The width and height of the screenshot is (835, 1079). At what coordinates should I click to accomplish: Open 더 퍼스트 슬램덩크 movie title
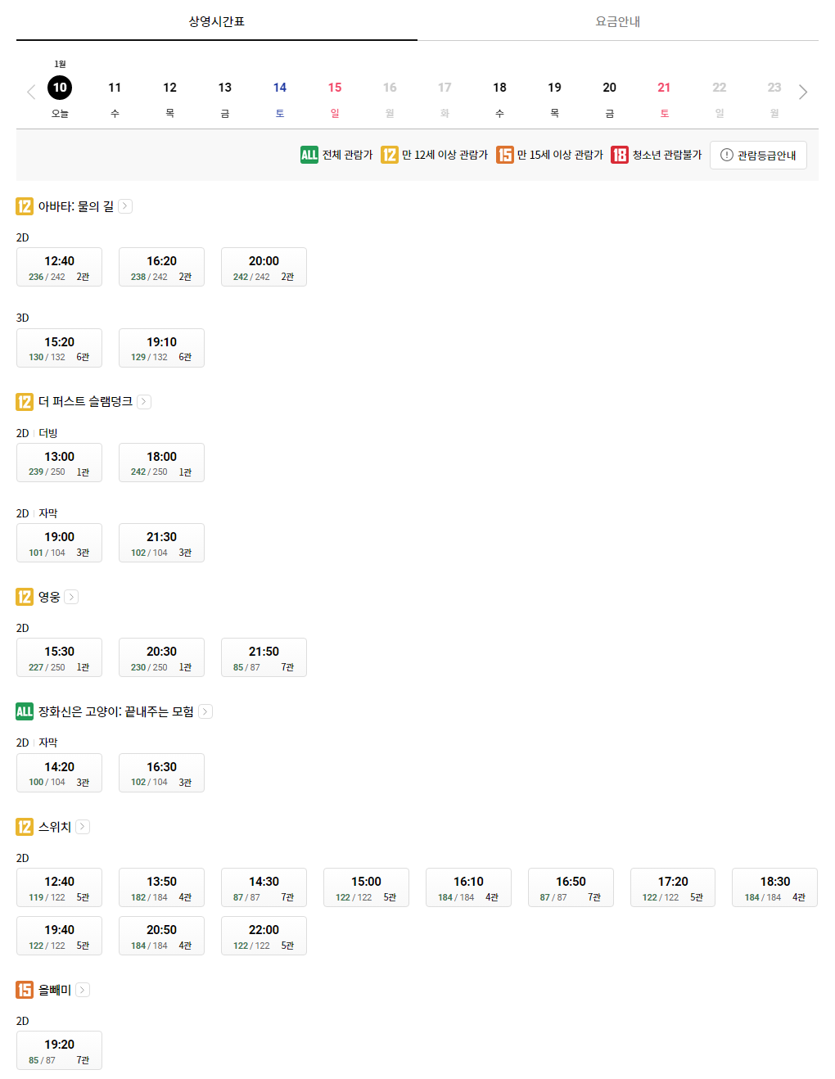(x=85, y=401)
